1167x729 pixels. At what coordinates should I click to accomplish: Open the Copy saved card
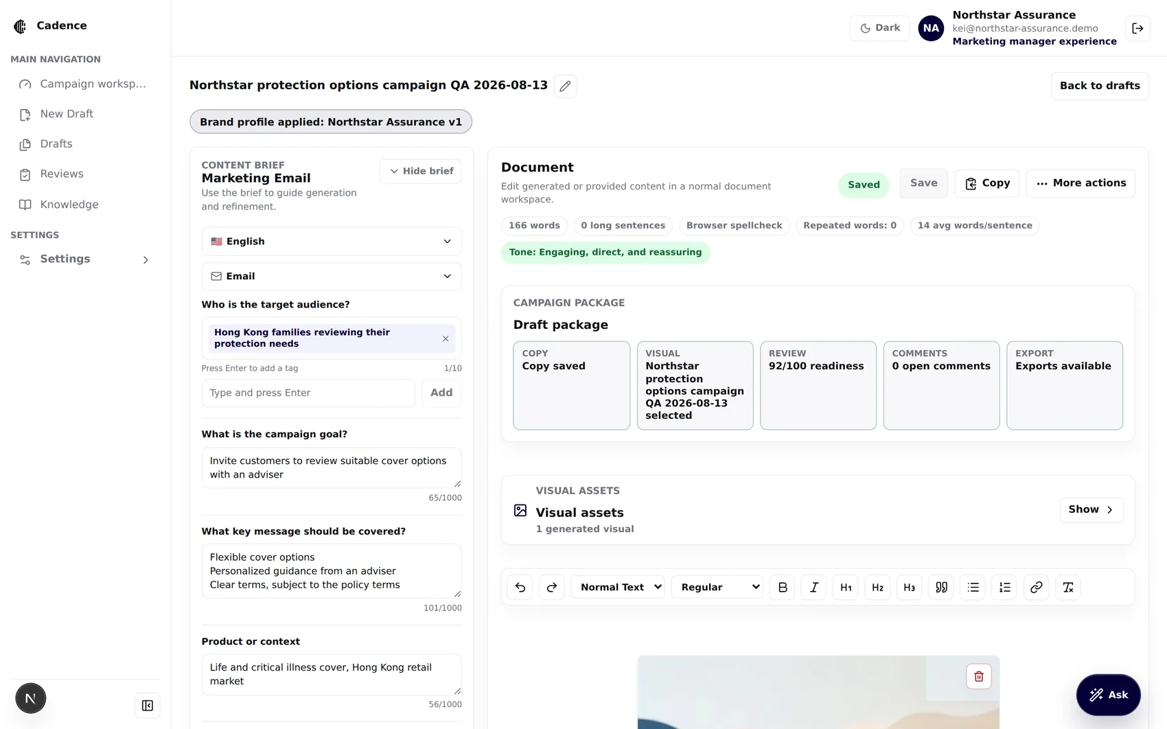(x=571, y=386)
